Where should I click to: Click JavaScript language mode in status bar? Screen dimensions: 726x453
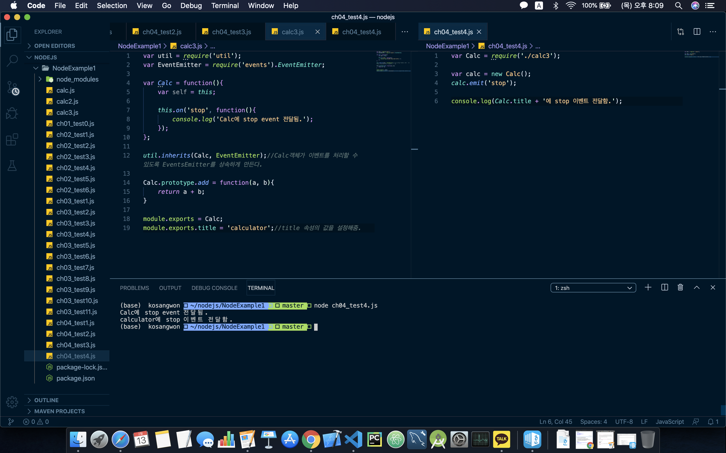(x=670, y=422)
